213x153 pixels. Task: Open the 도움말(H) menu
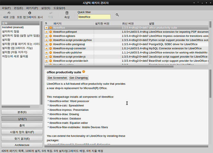[x=59, y=8]
